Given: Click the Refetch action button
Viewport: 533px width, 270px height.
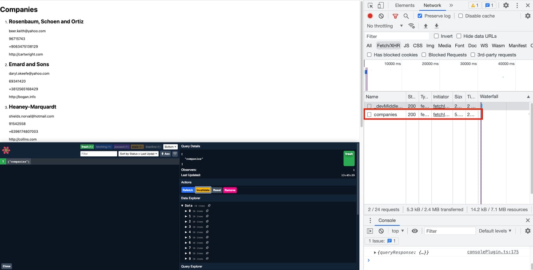Looking at the screenshot, I should 187,190.
